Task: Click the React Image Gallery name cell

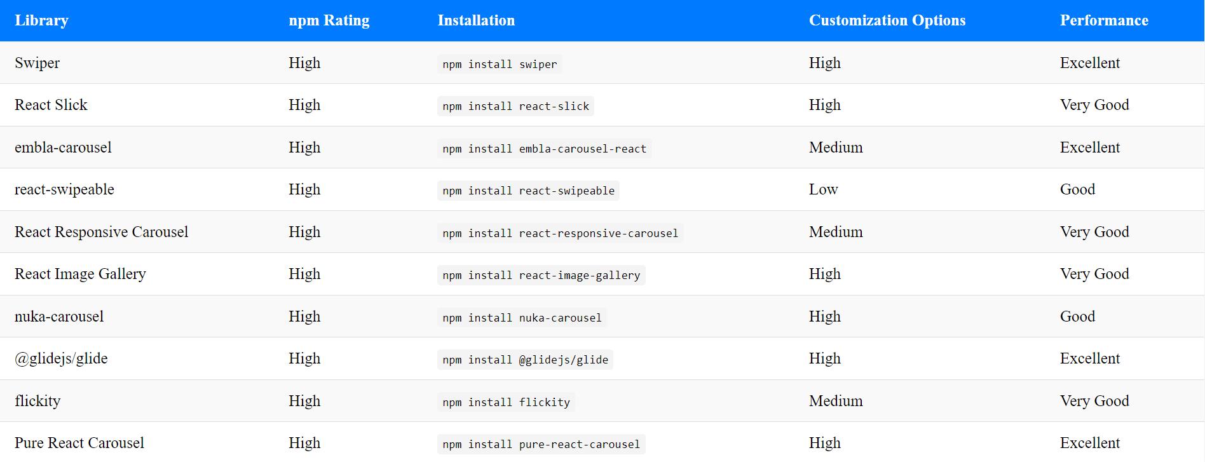Action: coord(80,274)
